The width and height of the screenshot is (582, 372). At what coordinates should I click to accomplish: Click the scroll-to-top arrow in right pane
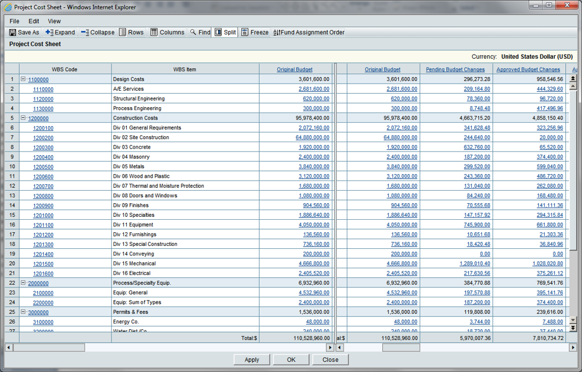coord(573,78)
